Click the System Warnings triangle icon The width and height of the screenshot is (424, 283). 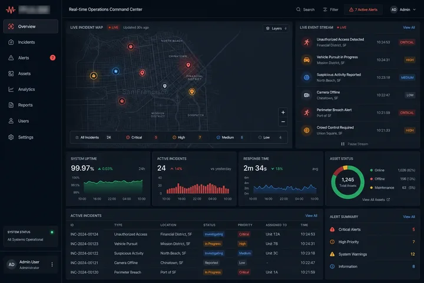[x=332, y=254]
